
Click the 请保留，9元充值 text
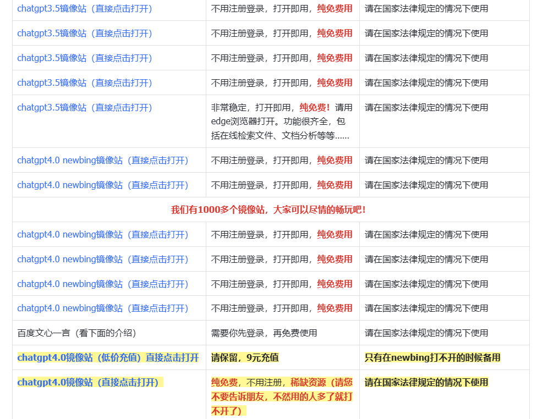[245, 358]
